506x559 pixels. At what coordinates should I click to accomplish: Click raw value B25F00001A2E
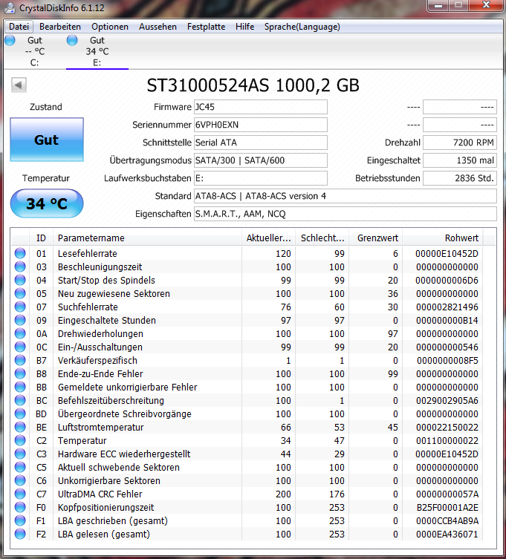point(447,507)
